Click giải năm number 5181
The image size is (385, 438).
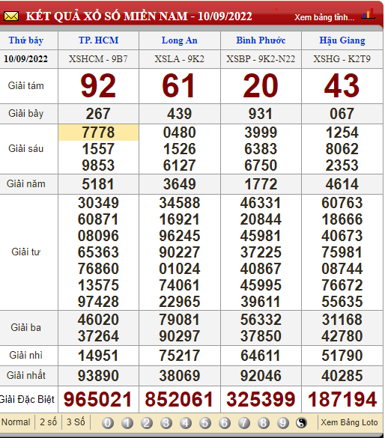point(98,184)
